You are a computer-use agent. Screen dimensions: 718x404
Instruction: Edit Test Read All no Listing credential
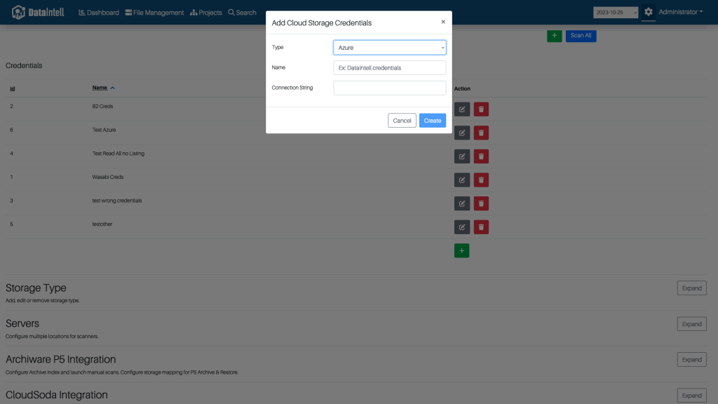tap(462, 156)
